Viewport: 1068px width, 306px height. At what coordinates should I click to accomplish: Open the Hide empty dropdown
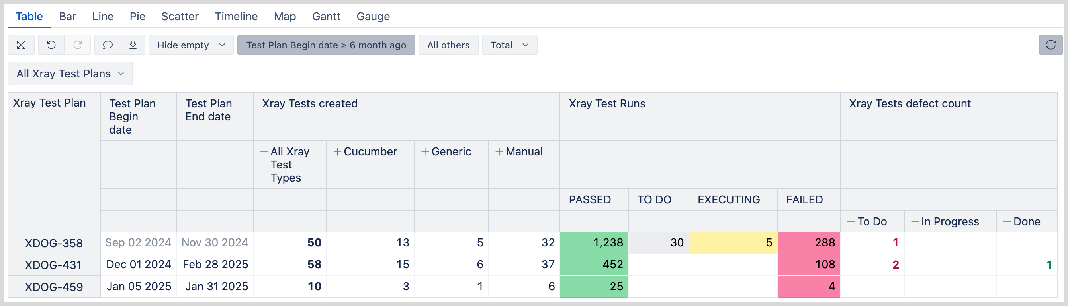point(191,45)
